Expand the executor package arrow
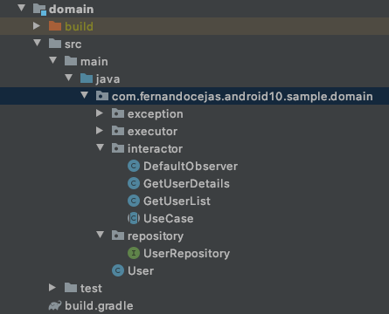 (100, 131)
